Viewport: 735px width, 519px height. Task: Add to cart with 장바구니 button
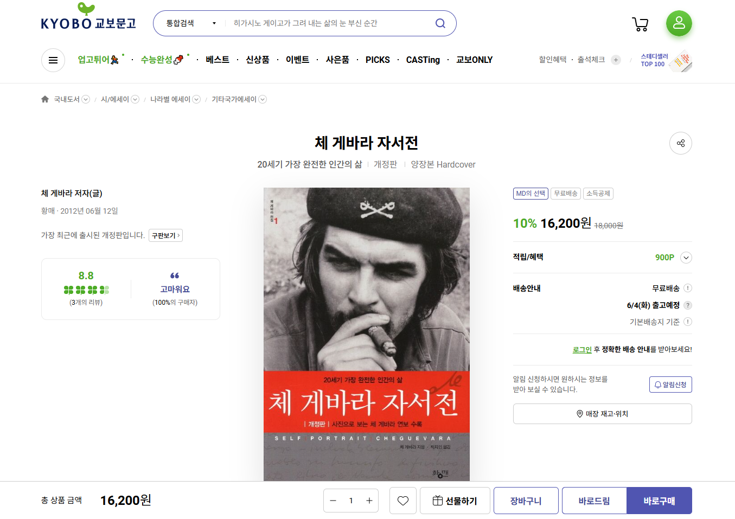tap(526, 501)
